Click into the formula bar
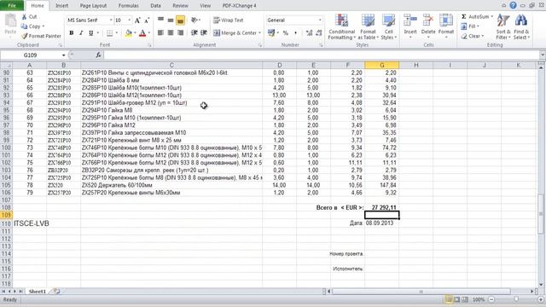This screenshot has height=307, width=546. pos(321,55)
